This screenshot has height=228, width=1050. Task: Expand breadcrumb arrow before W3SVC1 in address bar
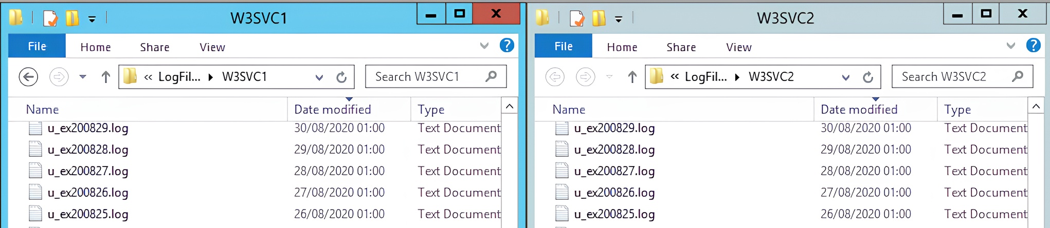point(211,77)
